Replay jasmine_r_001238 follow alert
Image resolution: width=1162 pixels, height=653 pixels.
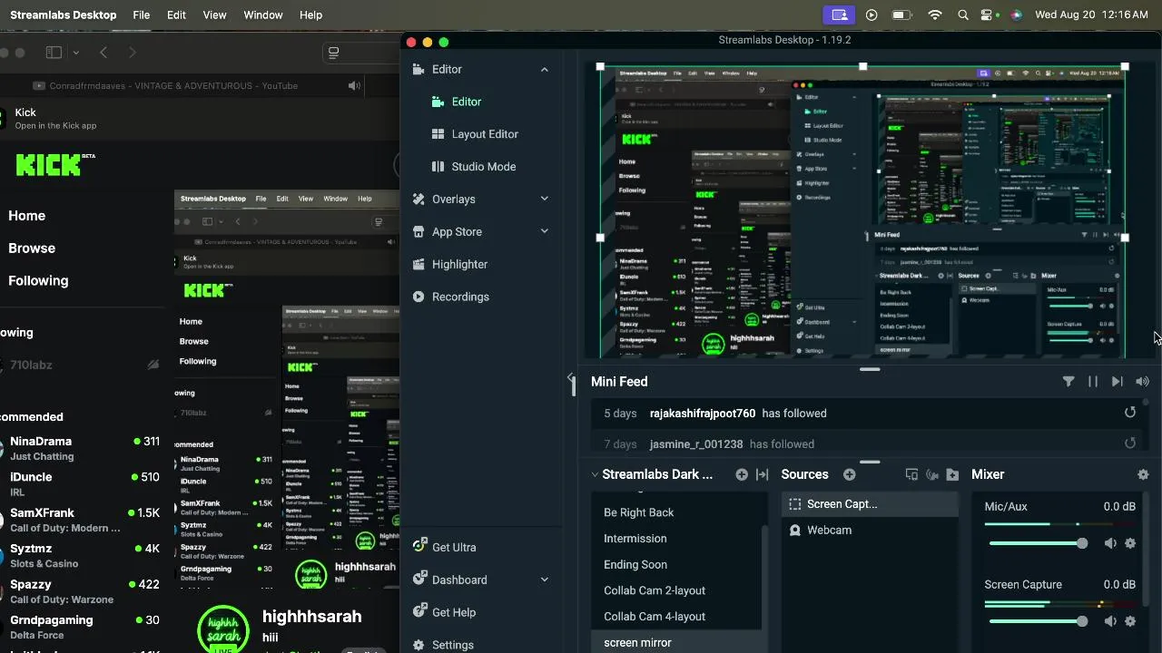pos(1130,443)
